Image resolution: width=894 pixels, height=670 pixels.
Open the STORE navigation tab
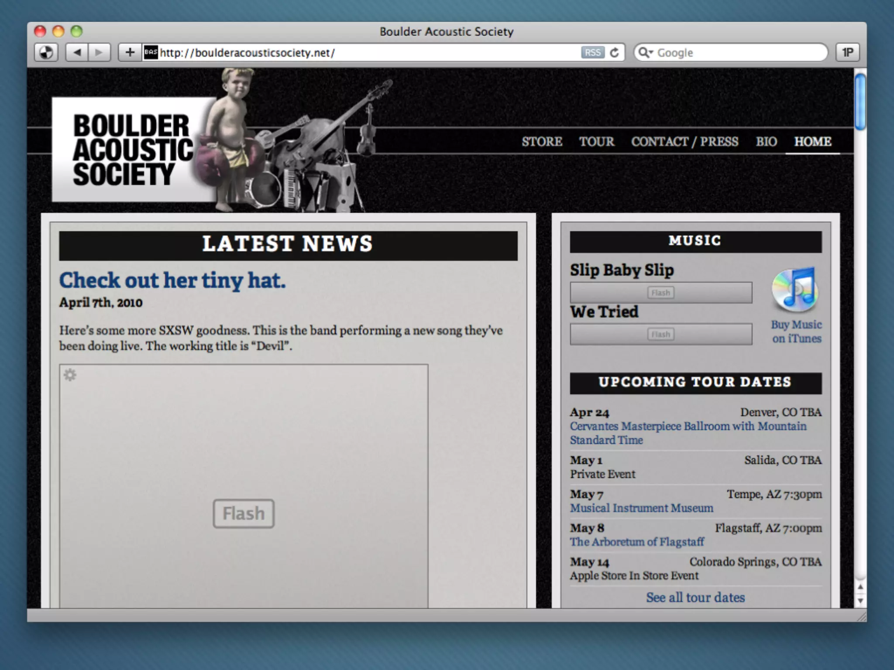point(542,142)
